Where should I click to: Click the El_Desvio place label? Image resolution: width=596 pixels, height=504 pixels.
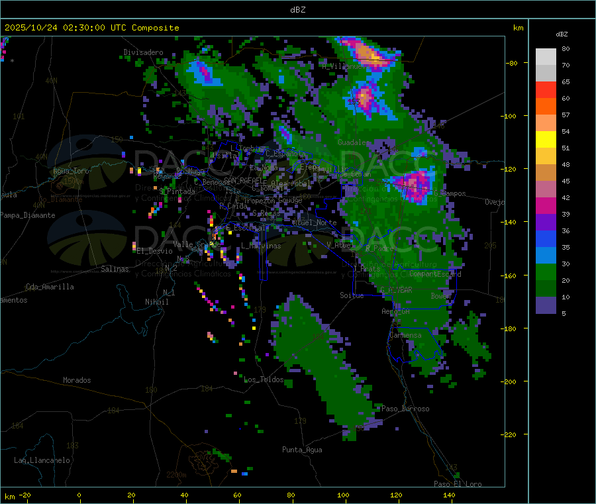(x=155, y=251)
